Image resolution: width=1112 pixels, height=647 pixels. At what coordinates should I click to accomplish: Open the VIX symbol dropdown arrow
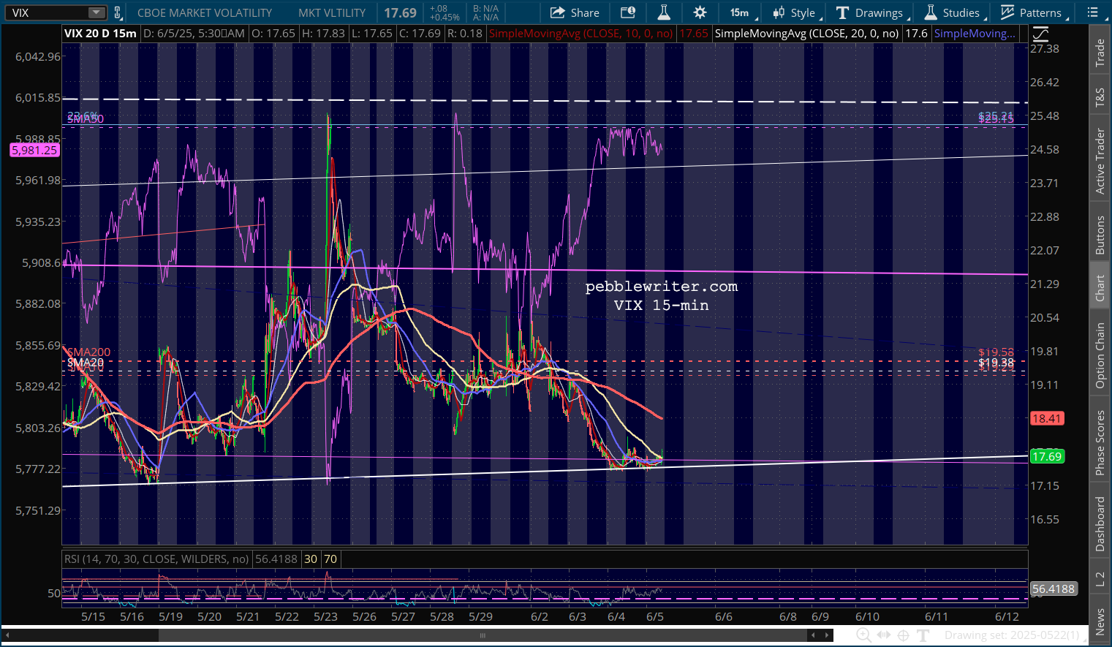(97, 12)
